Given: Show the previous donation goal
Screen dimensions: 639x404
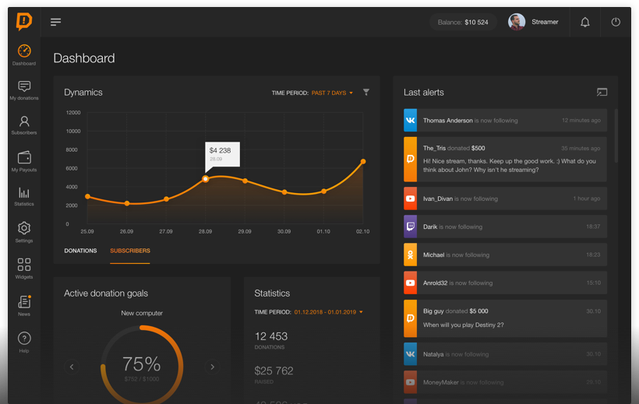Looking at the screenshot, I should tap(72, 367).
